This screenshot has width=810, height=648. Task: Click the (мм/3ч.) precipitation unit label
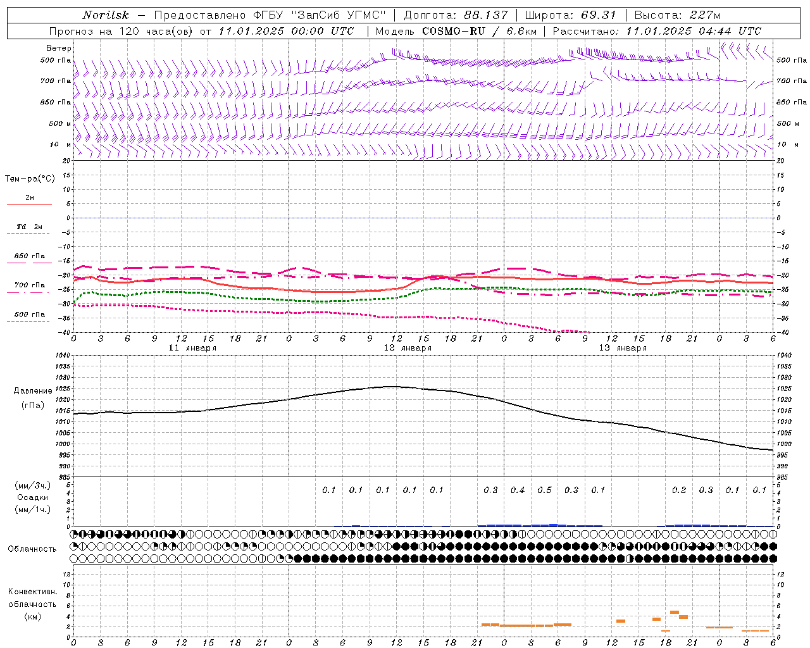point(32,485)
